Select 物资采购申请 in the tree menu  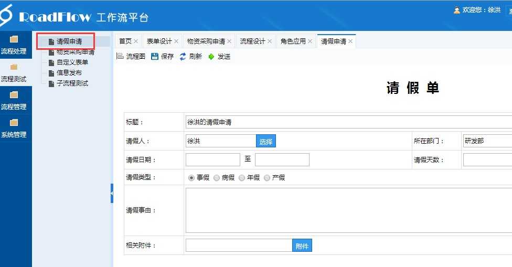76,52
